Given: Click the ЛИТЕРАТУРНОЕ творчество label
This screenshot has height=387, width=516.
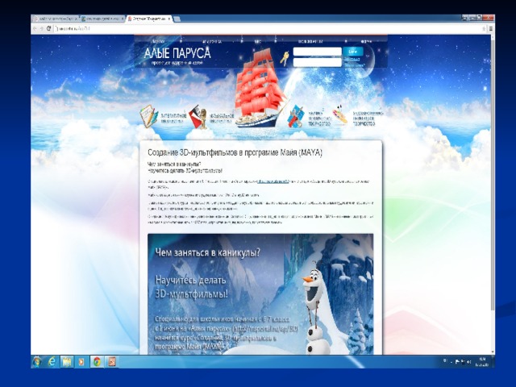Looking at the screenshot, I should (173, 119).
